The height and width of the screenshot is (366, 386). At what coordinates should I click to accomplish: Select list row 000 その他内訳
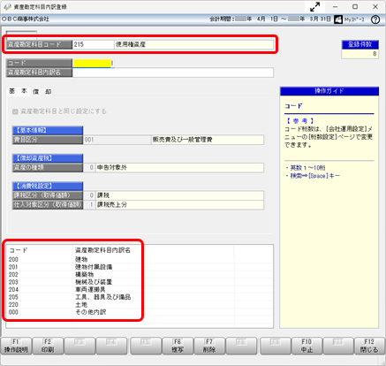tap(140, 312)
